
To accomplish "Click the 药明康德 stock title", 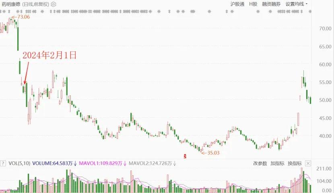I will [x=11, y=4].
